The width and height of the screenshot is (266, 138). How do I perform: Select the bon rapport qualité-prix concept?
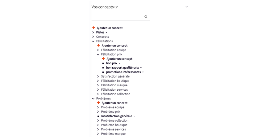pyautogui.click(x=122, y=67)
